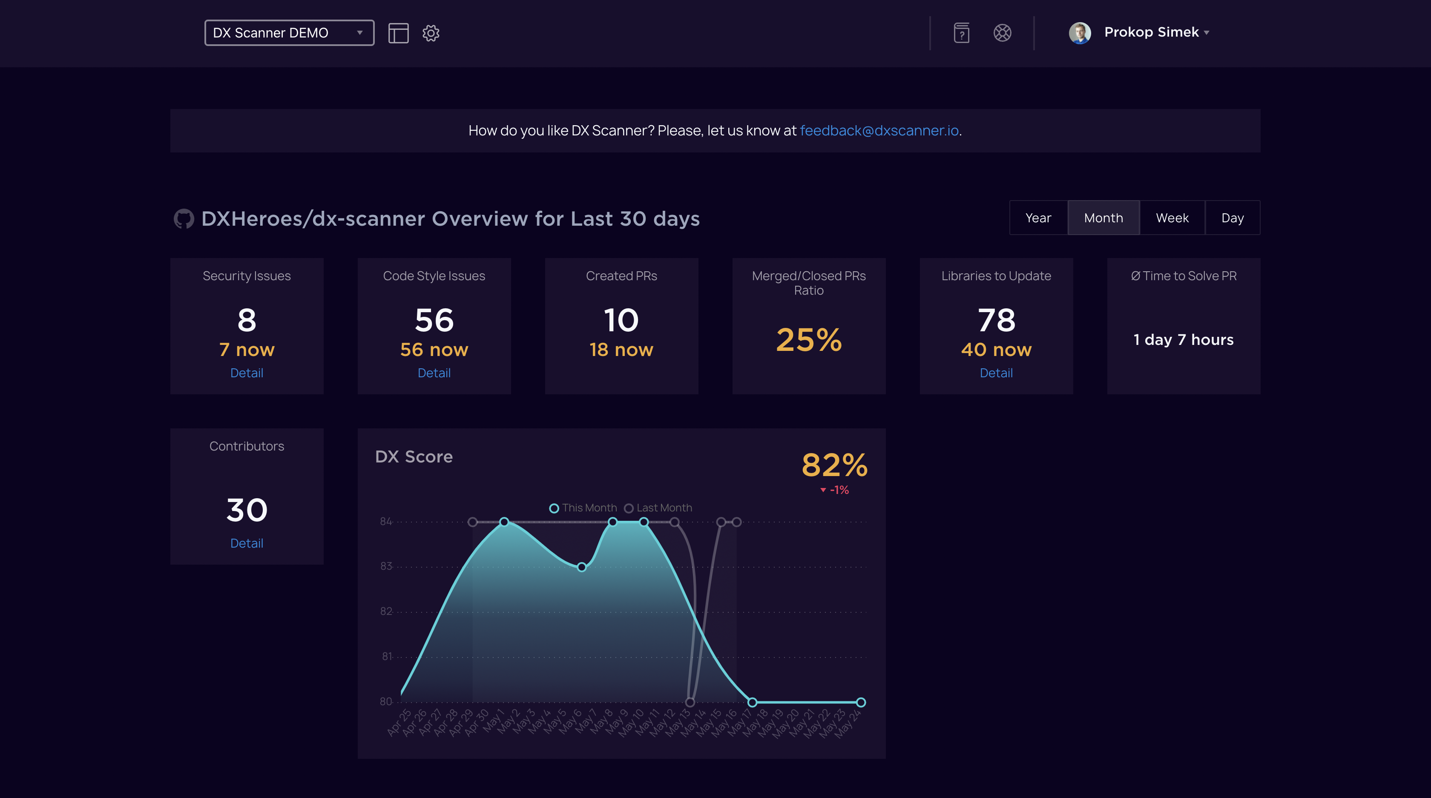Click the documentation help book icon
Screen dimensions: 1431x798
962,33
